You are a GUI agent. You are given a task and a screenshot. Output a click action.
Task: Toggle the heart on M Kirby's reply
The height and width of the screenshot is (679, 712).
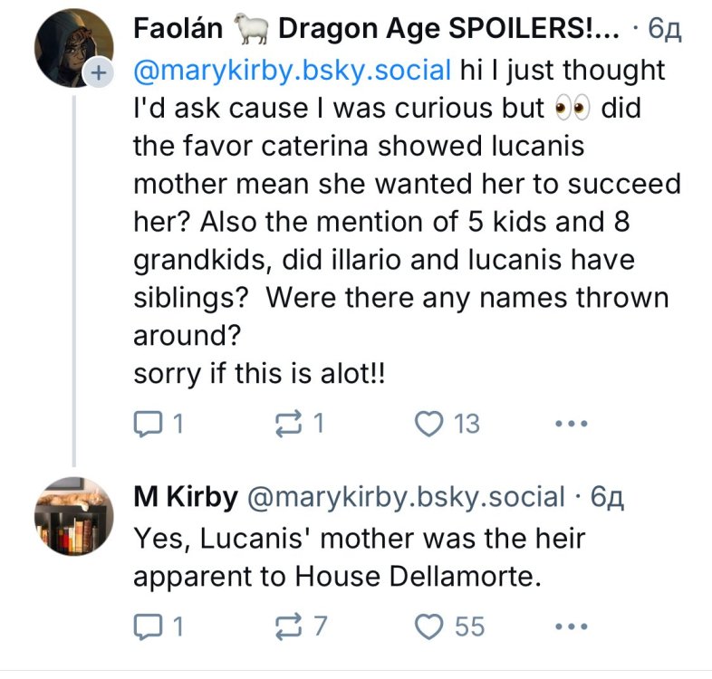(x=428, y=626)
